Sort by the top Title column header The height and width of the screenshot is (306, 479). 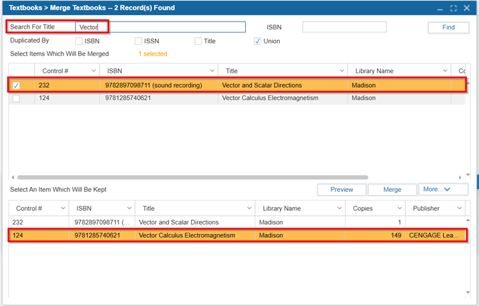coord(232,71)
